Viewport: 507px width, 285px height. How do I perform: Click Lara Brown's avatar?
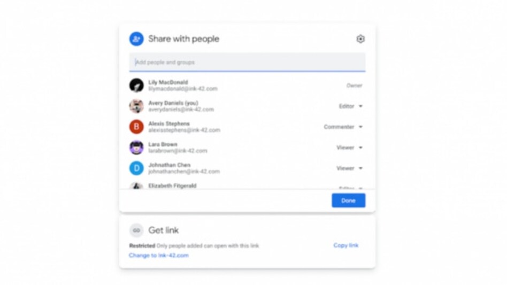point(136,148)
